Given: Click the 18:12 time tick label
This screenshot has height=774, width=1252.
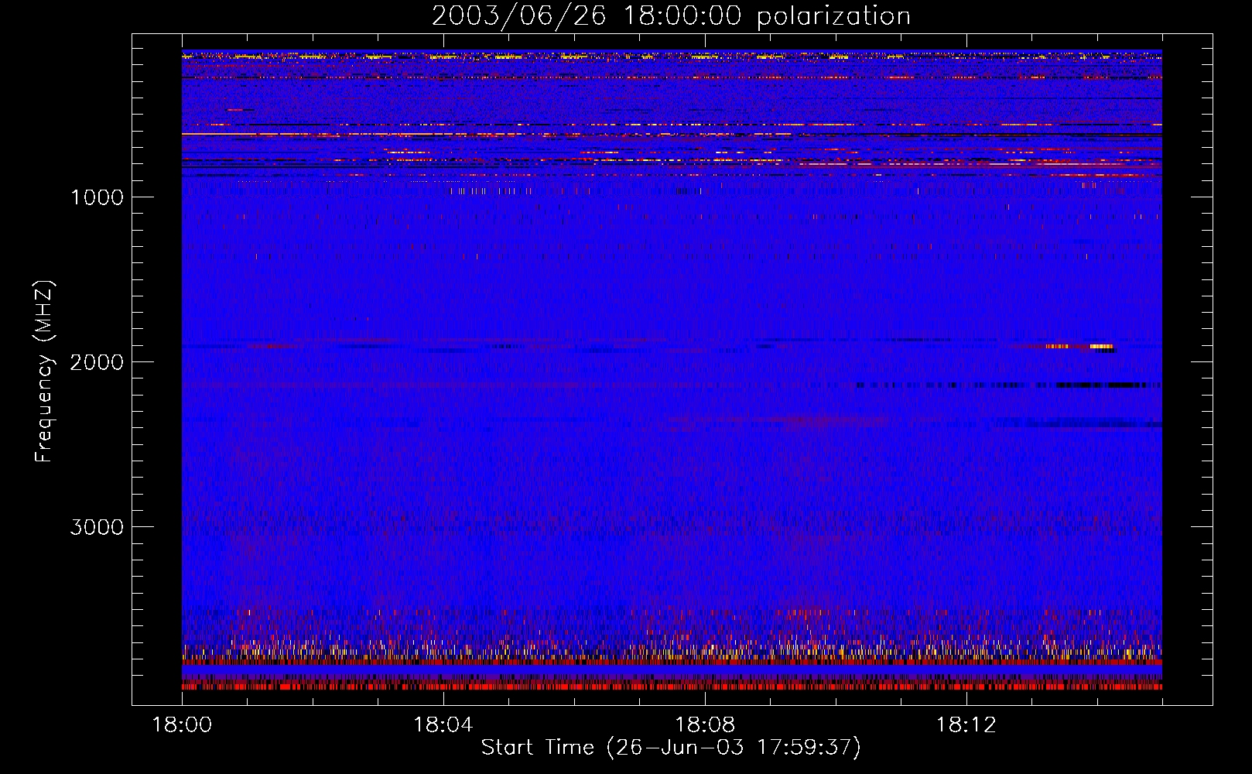Looking at the screenshot, I should (x=966, y=725).
